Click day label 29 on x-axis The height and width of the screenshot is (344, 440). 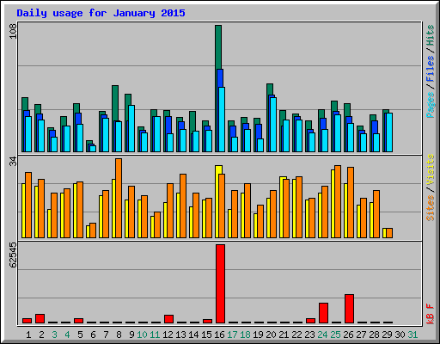(387, 335)
